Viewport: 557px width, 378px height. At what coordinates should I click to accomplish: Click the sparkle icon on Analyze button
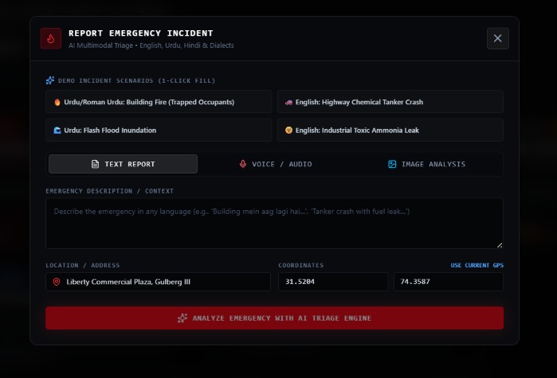click(182, 318)
